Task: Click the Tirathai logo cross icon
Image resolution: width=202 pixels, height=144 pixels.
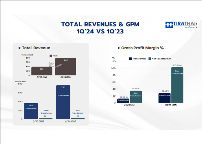Action: [169, 25]
